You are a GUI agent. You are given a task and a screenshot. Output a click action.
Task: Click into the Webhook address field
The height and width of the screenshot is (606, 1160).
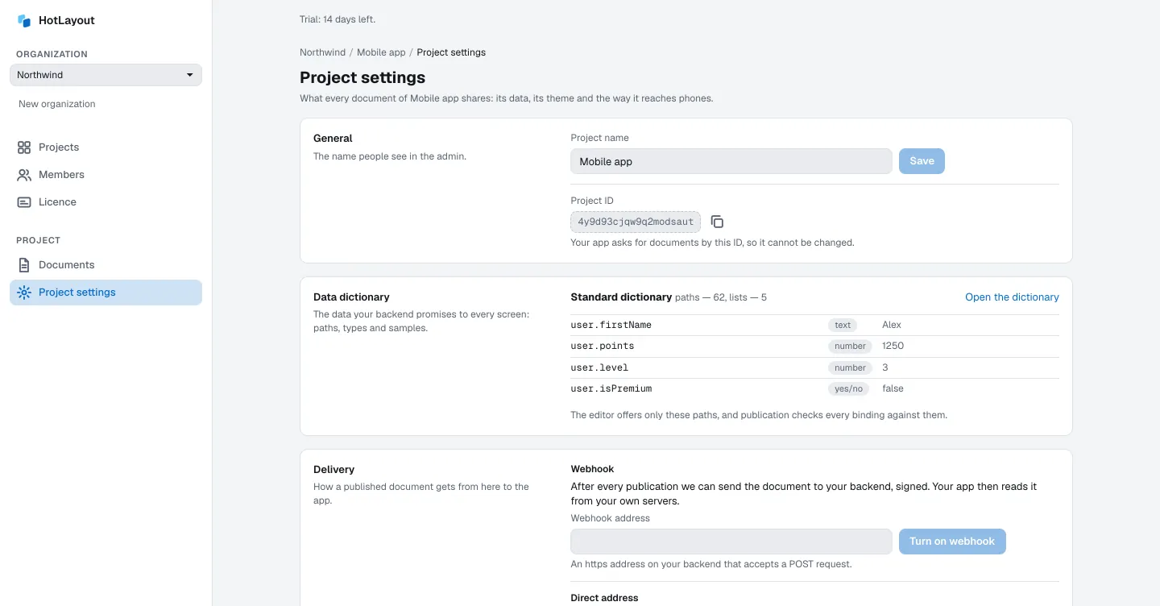(x=731, y=542)
